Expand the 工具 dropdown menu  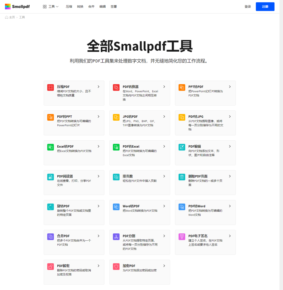tap(51, 6)
